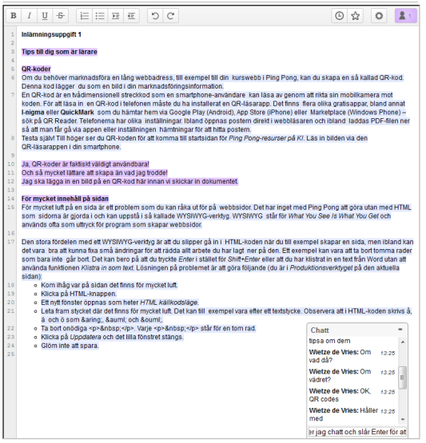Save a starred revision

pos(356,15)
